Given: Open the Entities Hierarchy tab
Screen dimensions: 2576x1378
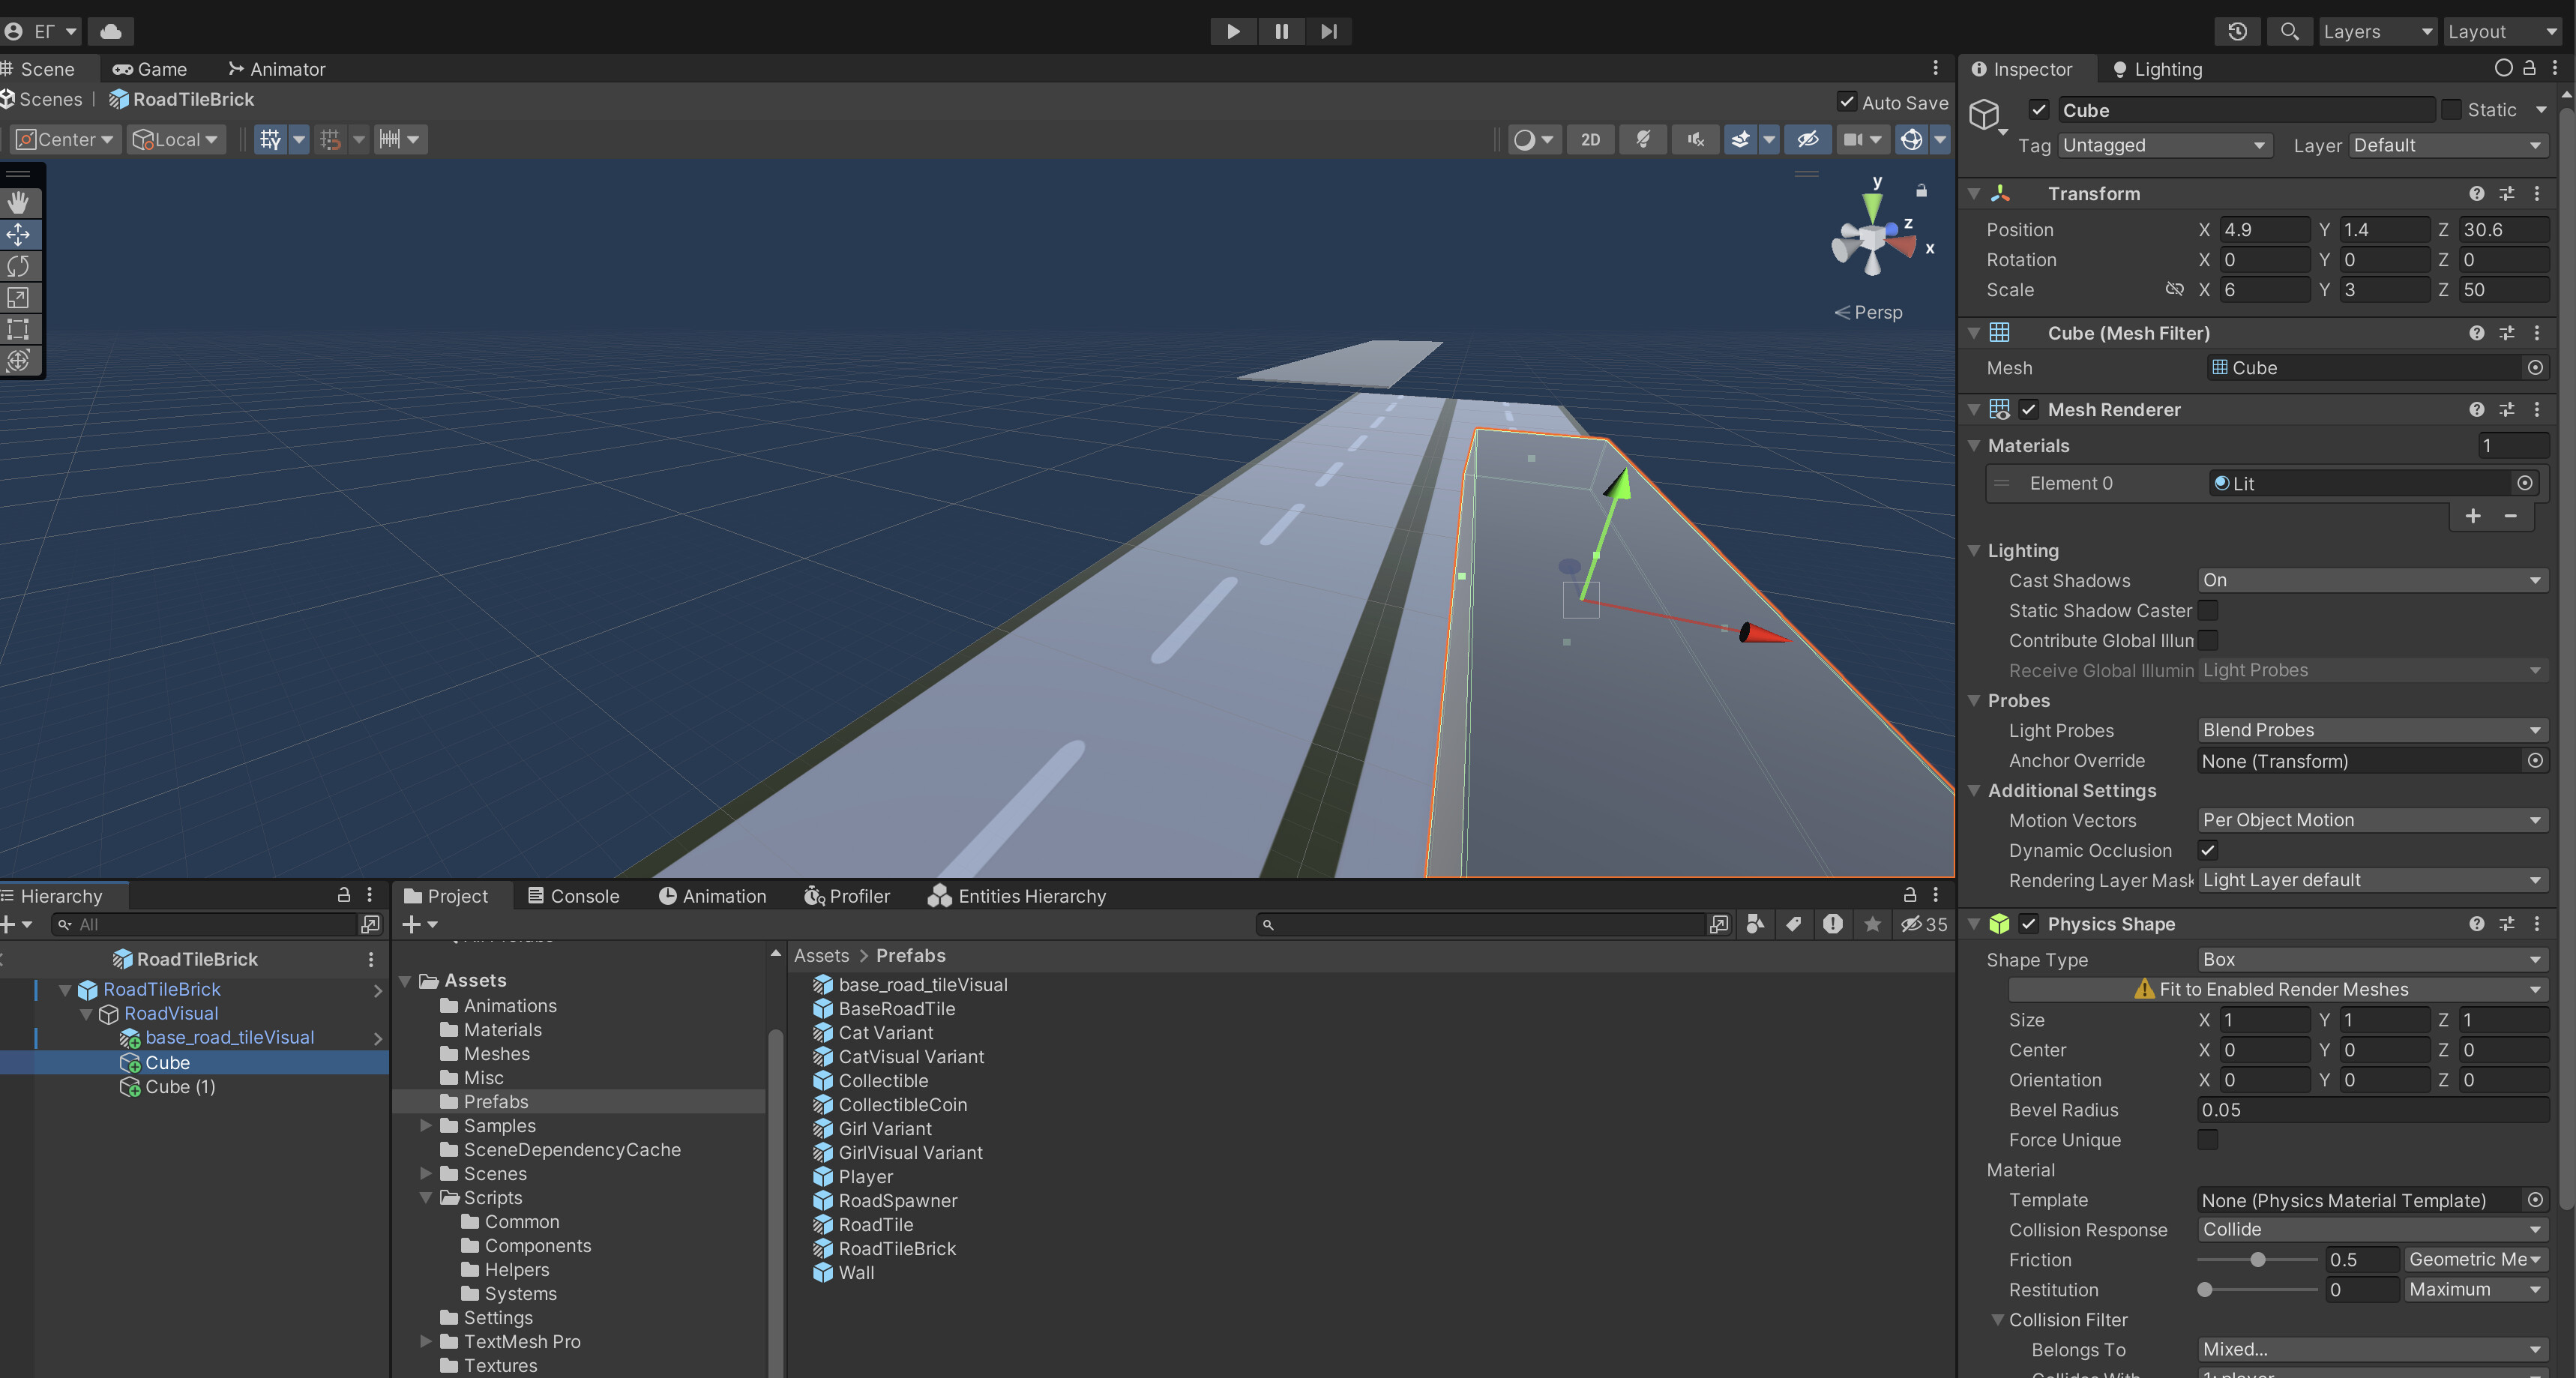Looking at the screenshot, I should point(1030,895).
